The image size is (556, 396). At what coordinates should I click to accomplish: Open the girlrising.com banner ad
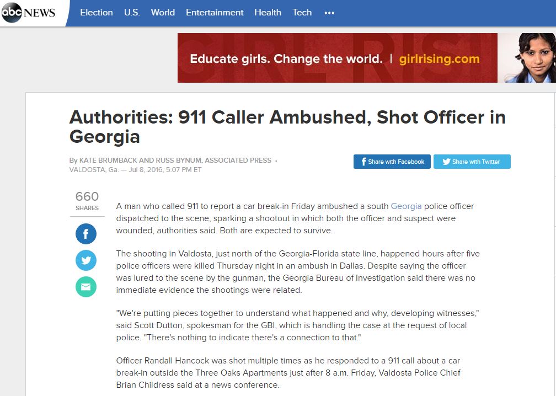[x=439, y=59]
